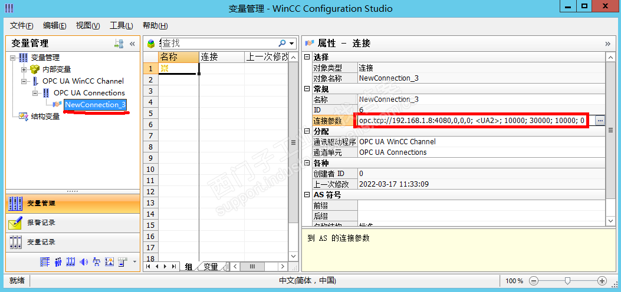The image size is (621, 292).
Task: Collapse the 分配 property group
Action: (x=307, y=131)
